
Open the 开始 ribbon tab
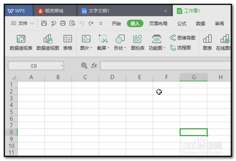pos(116,24)
